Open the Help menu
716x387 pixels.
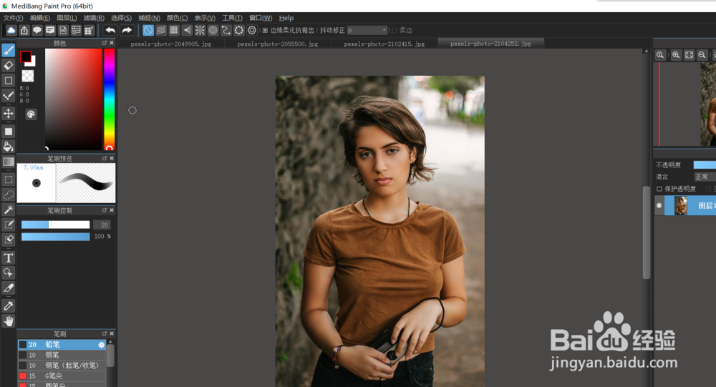pos(286,18)
